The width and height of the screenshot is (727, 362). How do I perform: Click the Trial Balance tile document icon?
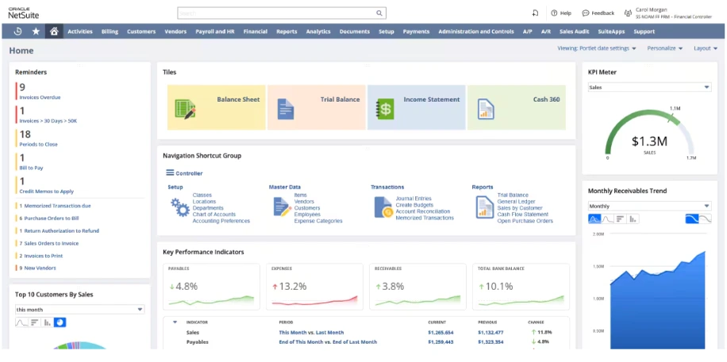coord(286,110)
